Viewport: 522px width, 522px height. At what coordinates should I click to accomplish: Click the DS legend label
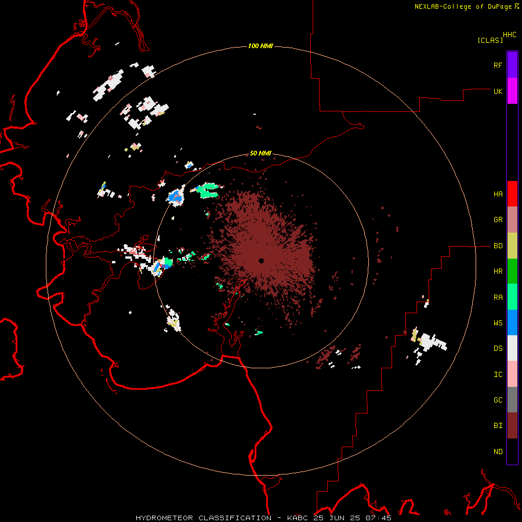click(x=498, y=349)
